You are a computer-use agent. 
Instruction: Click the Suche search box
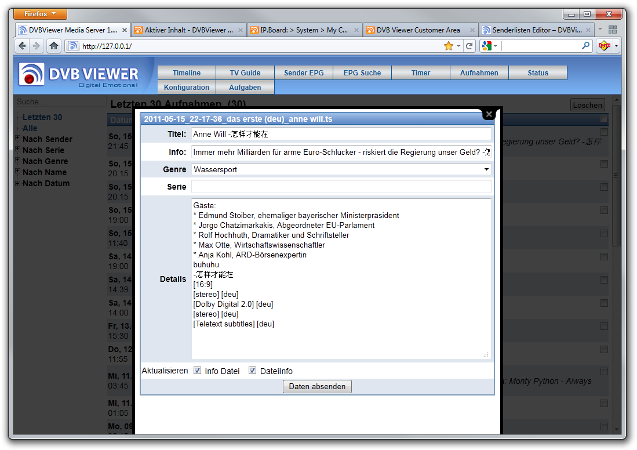tap(60, 101)
